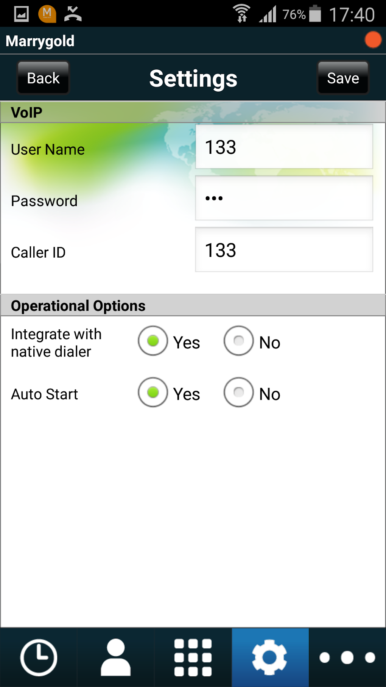Focus the Password field
This screenshot has width=386, height=687.
(284, 198)
